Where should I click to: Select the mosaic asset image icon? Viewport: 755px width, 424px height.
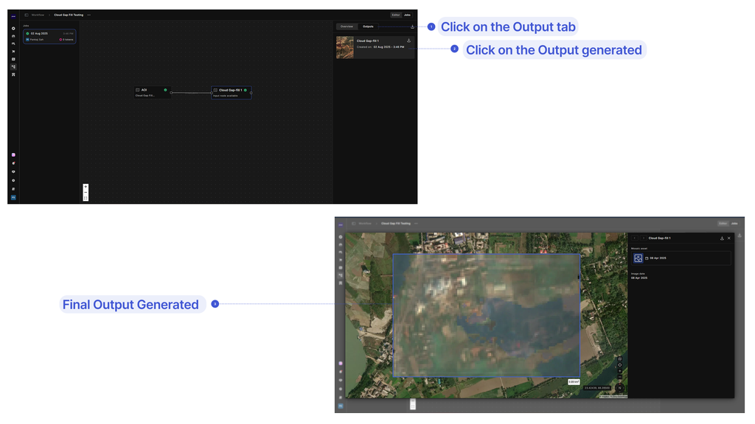click(638, 258)
